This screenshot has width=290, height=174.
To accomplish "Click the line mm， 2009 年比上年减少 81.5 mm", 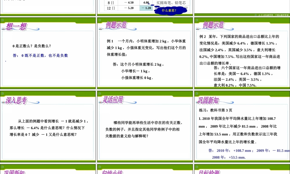I will coord(238,126).
